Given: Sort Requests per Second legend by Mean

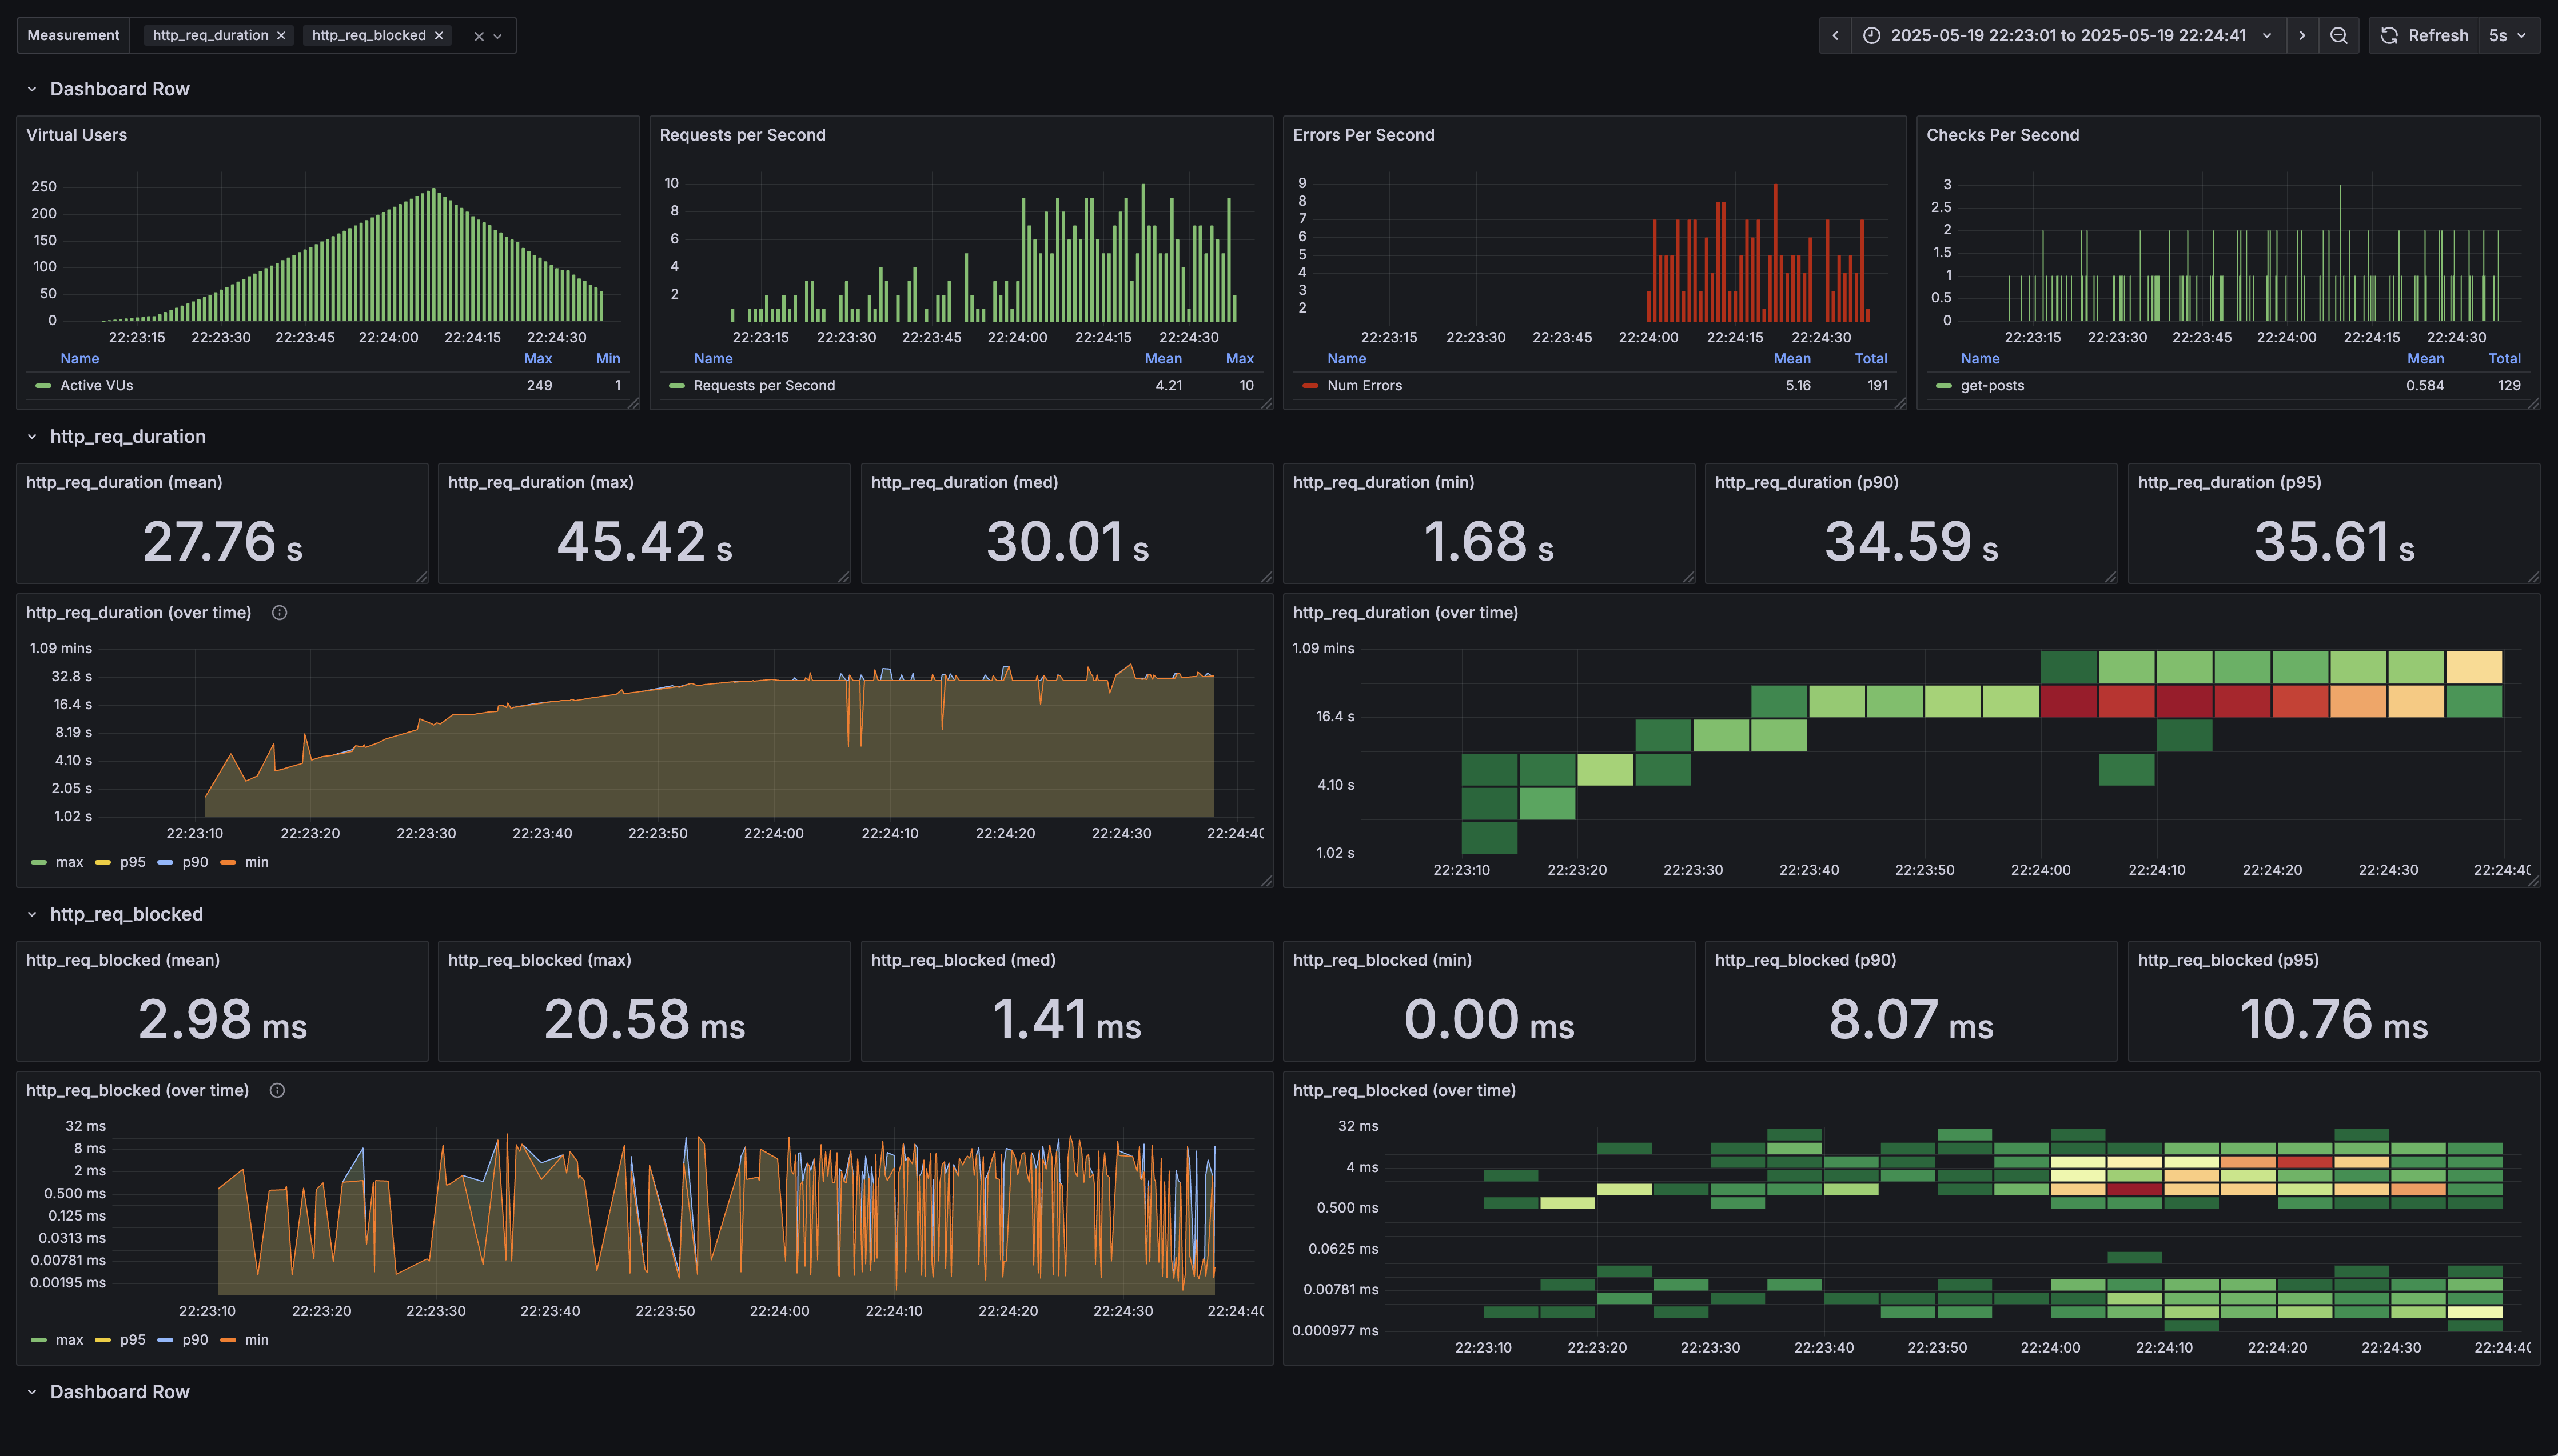Looking at the screenshot, I should pos(1162,358).
